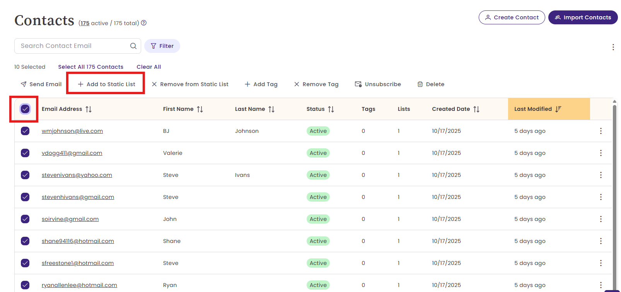This screenshot has height=292, width=621.
Task: Click Delete bulk action
Action: click(431, 84)
